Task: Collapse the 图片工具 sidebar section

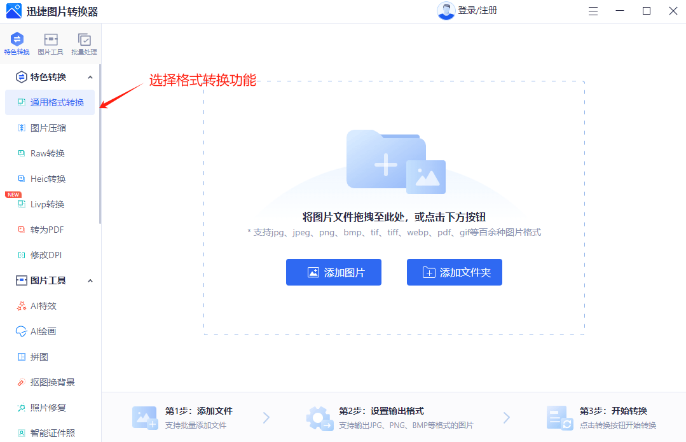Action: click(89, 280)
